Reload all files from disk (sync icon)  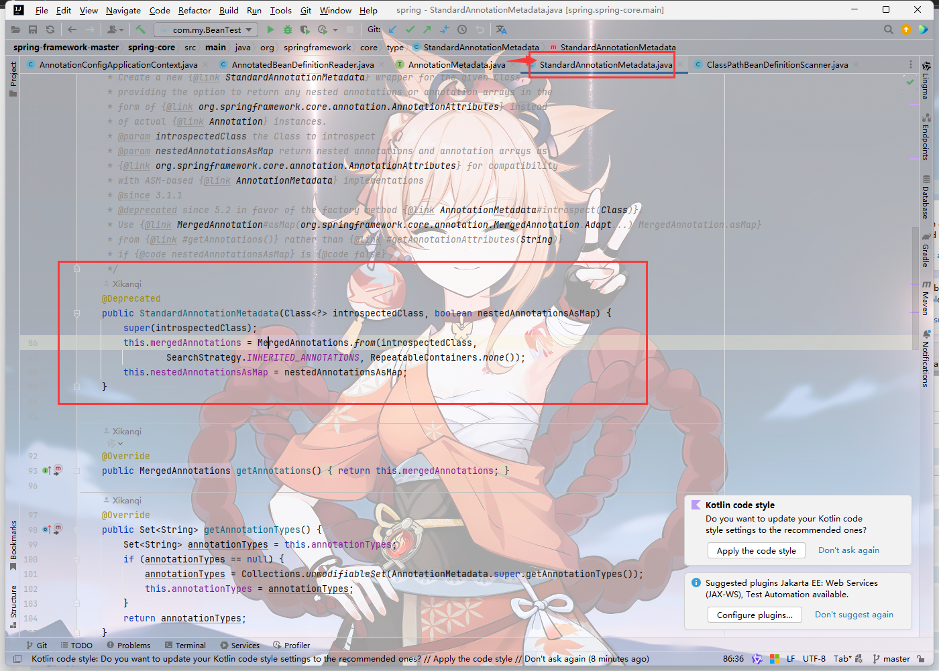(50, 29)
